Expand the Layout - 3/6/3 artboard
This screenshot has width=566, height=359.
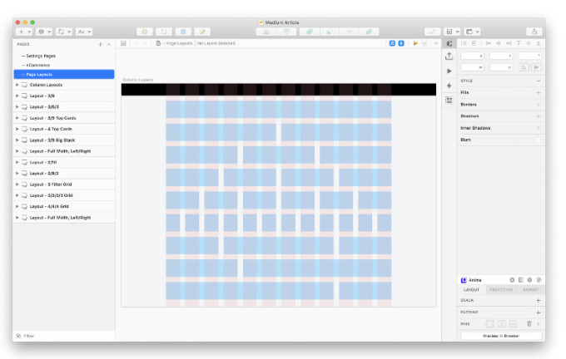17,107
